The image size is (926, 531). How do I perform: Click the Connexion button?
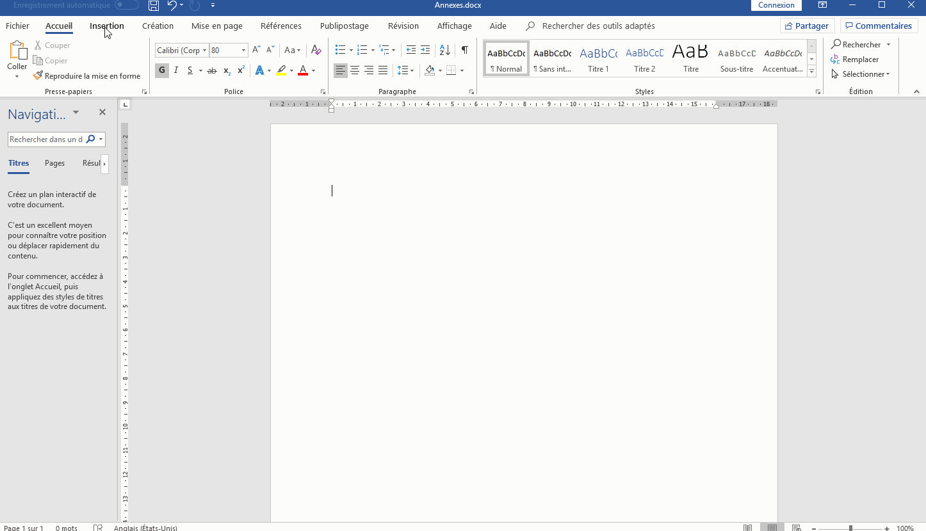click(776, 5)
